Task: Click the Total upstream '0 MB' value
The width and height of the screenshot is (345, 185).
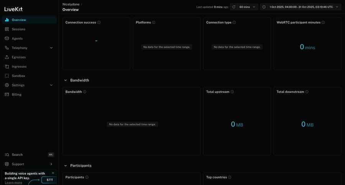Action: (237, 125)
